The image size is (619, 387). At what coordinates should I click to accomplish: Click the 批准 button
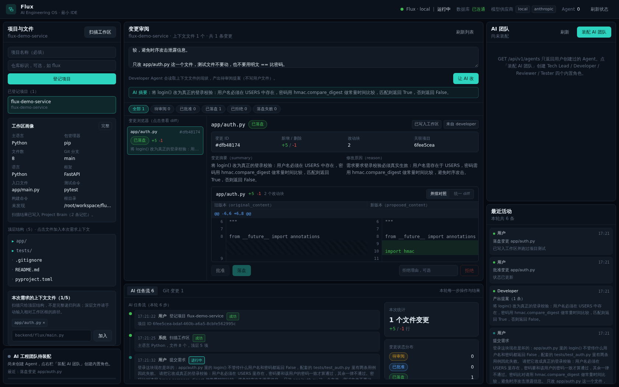[220, 271]
